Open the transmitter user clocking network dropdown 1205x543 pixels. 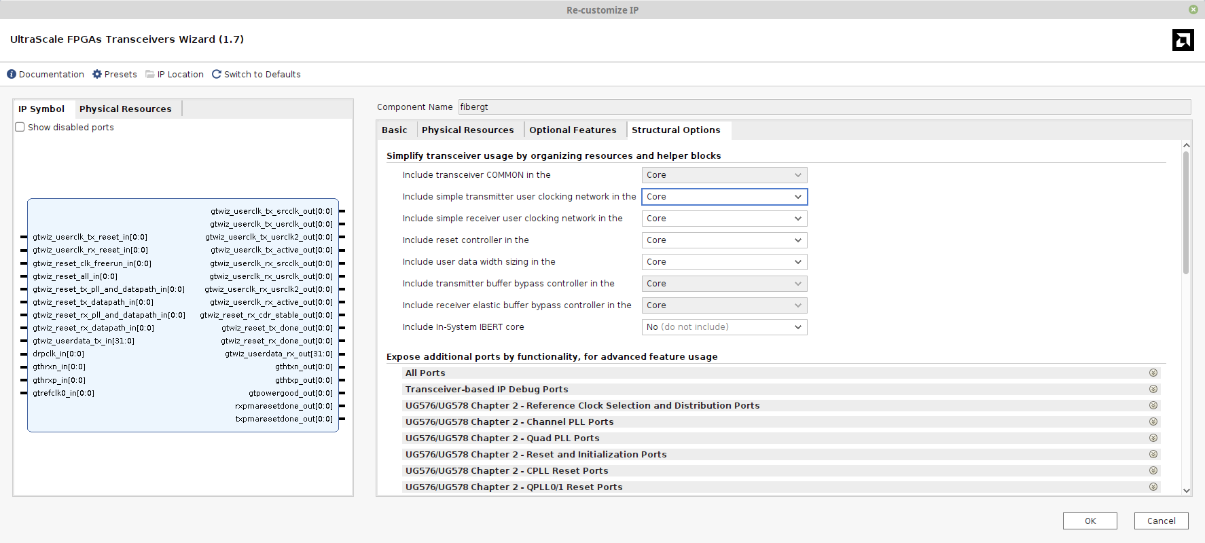click(724, 197)
